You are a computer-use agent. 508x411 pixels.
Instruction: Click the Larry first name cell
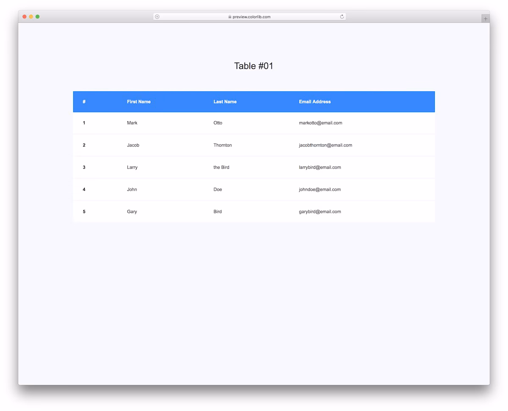(132, 167)
